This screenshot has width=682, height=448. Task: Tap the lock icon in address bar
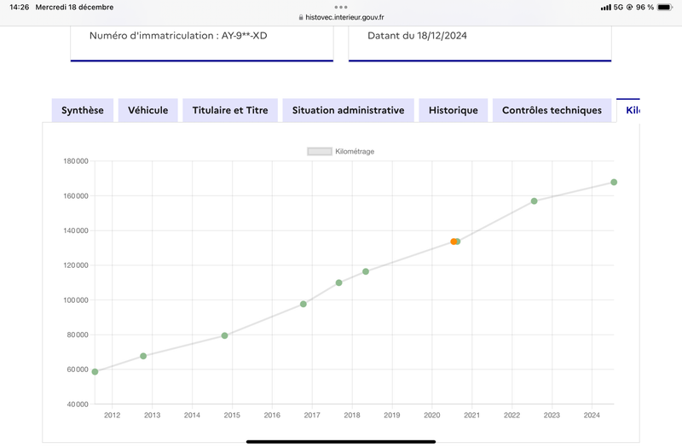click(301, 17)
